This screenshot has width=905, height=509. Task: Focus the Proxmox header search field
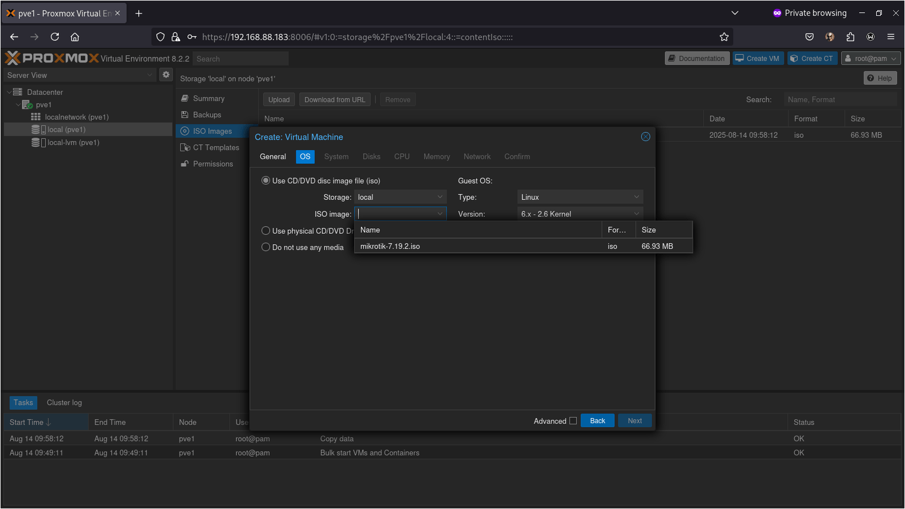pos(240,59)
